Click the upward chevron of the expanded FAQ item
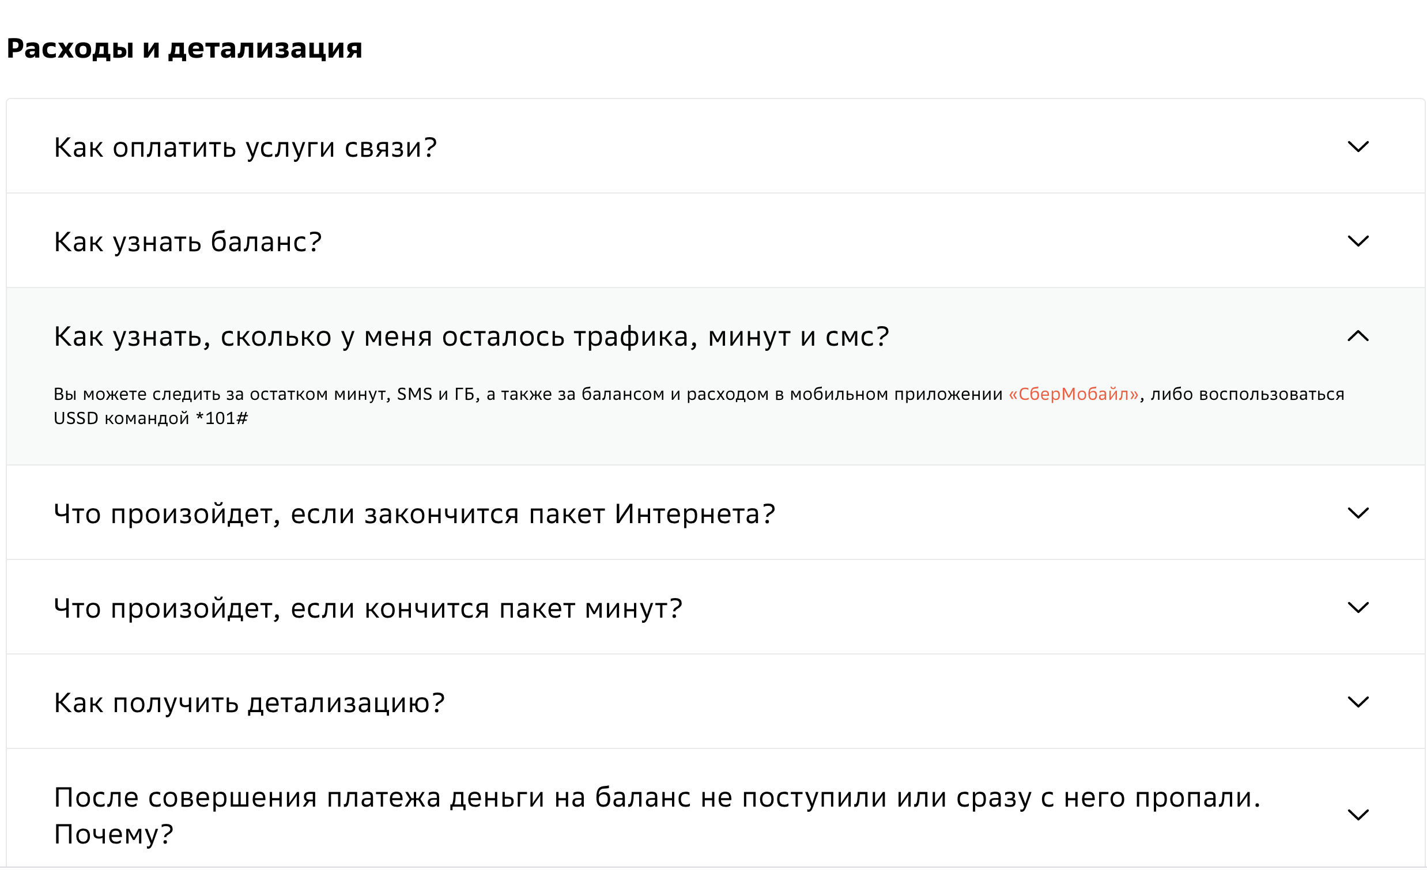Image resolution: width=1427 pixels, height=870 pixels. pos(1357,337)
